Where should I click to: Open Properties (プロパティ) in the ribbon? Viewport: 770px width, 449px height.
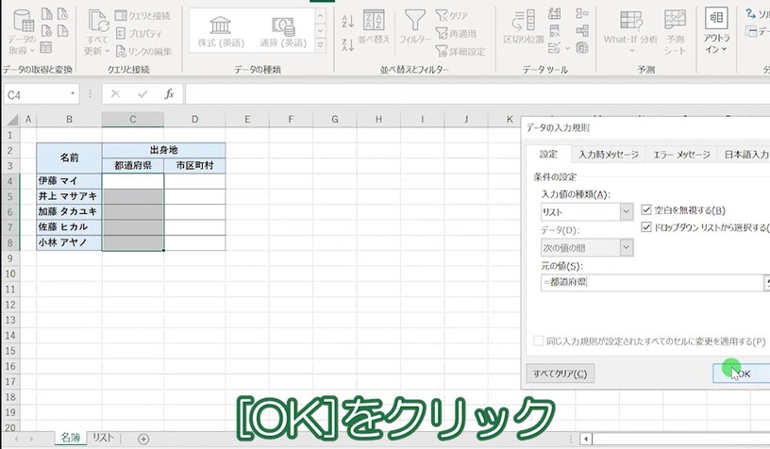139,33
